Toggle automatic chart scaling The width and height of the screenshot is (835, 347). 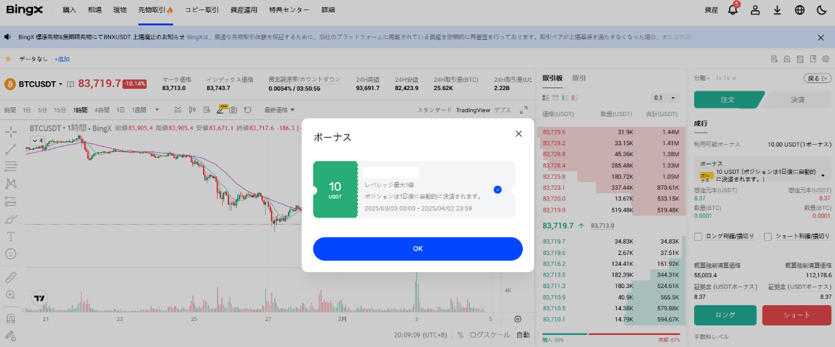coord(523,335)
